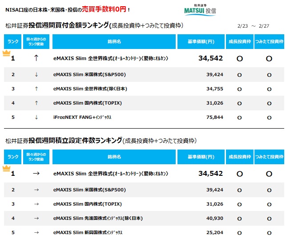This screenshot has width=286, height=239.
Task: Click the up arrow beside 全世界株式(除く日本)
Action: (36, 89)
